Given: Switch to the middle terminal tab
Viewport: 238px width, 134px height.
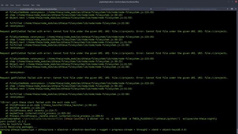Looking at the screenshot, I should tap(115, 9).
